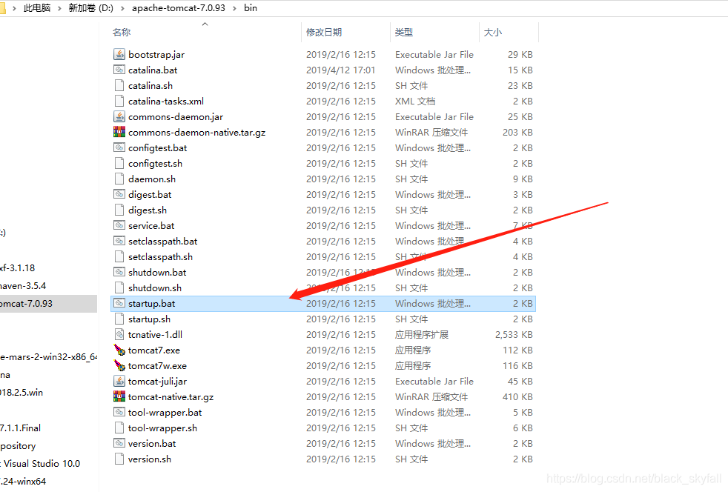Click the startup.sh file icon
This screenshot has width=728, height=492.
pyautogui.click(x=119, y=319)
